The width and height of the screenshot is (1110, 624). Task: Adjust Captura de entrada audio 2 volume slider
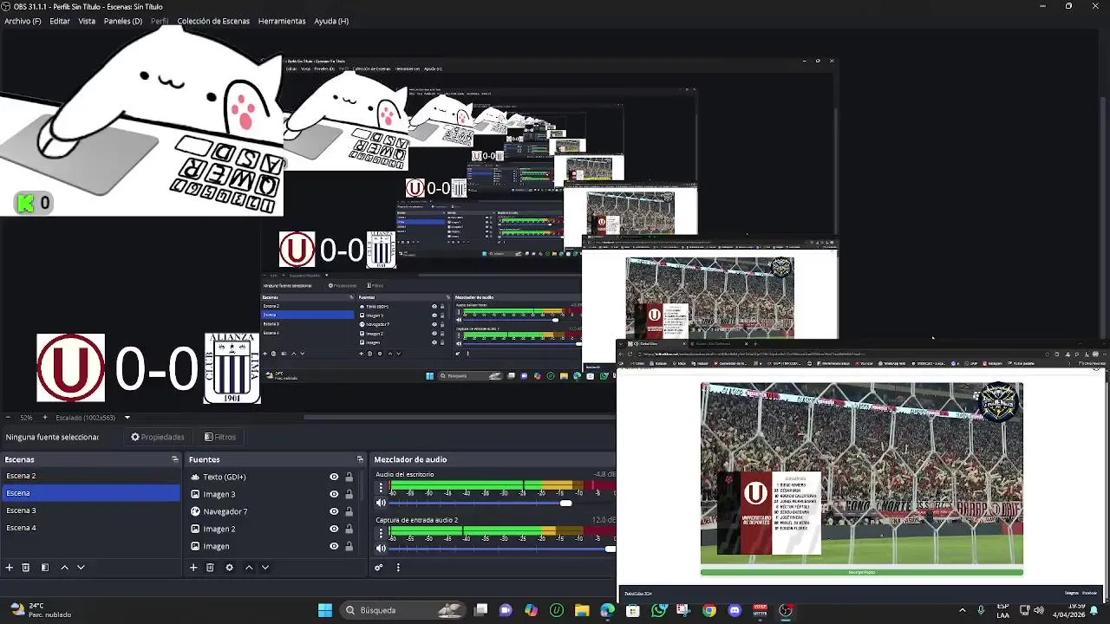pyautogui.click(x=502, y=548)
